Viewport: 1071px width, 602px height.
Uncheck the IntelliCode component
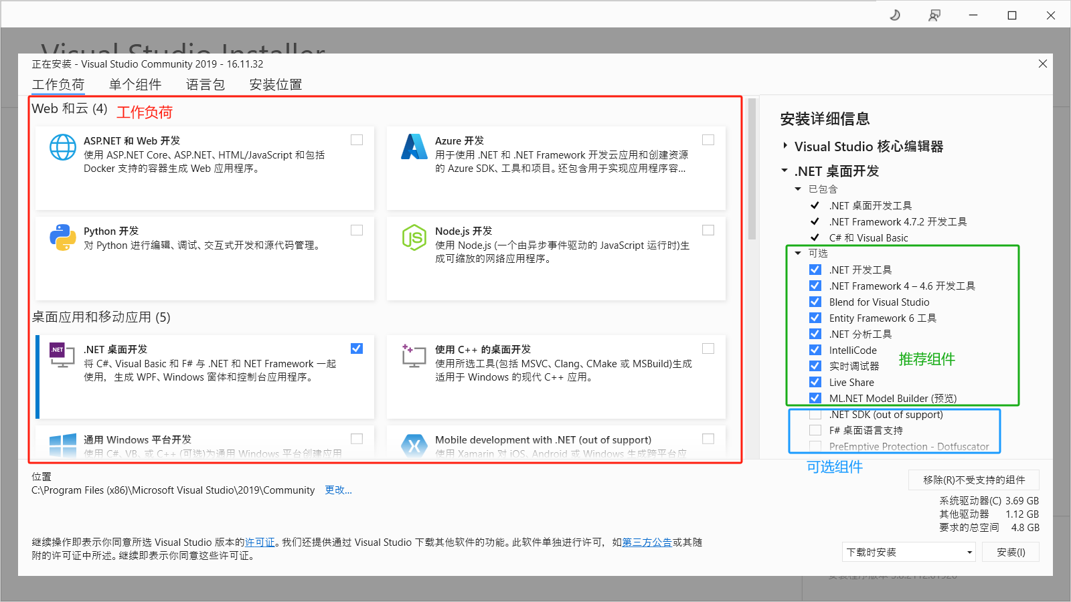[x=815, y=350]
